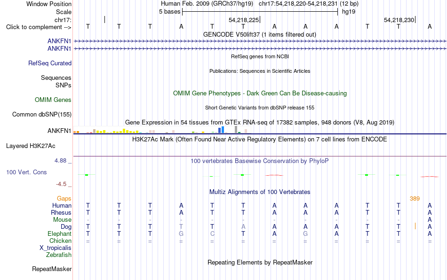This screenshot has width=447, height=280.
Task: Click the A base in Mouse row
Action: pos(430,220)
